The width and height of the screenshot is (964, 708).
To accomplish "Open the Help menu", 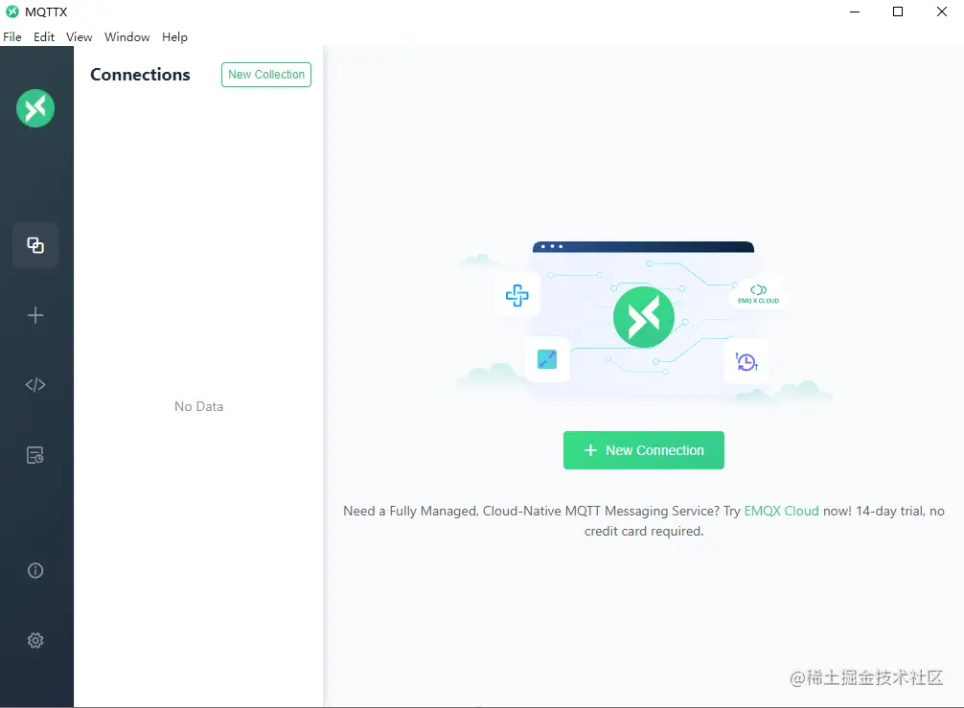I will pos(174,36).
